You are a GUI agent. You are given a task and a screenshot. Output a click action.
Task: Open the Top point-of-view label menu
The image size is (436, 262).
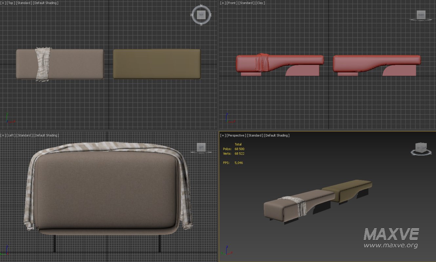pos(10,3)
